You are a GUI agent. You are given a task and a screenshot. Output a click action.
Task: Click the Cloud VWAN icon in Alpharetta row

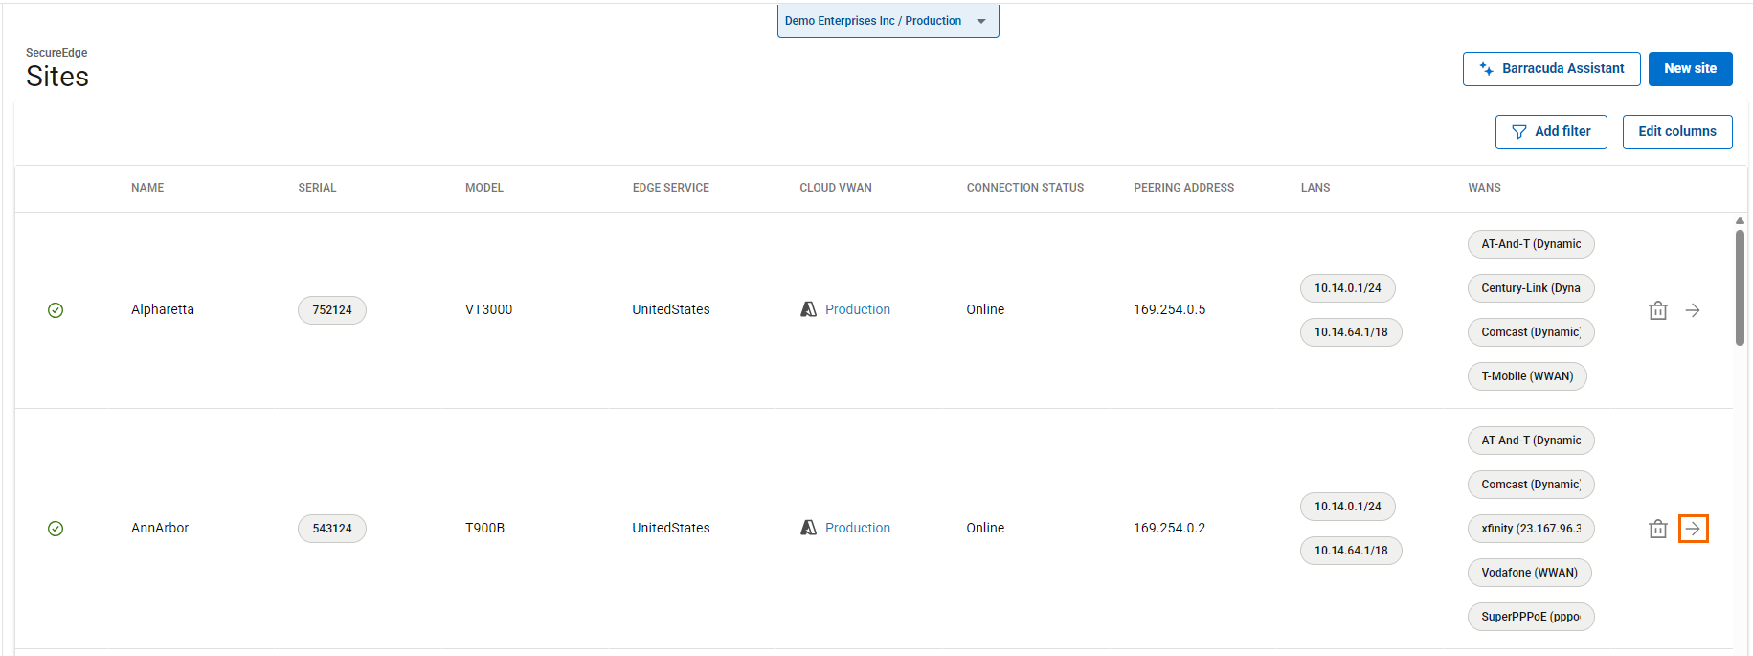[808, 309]
